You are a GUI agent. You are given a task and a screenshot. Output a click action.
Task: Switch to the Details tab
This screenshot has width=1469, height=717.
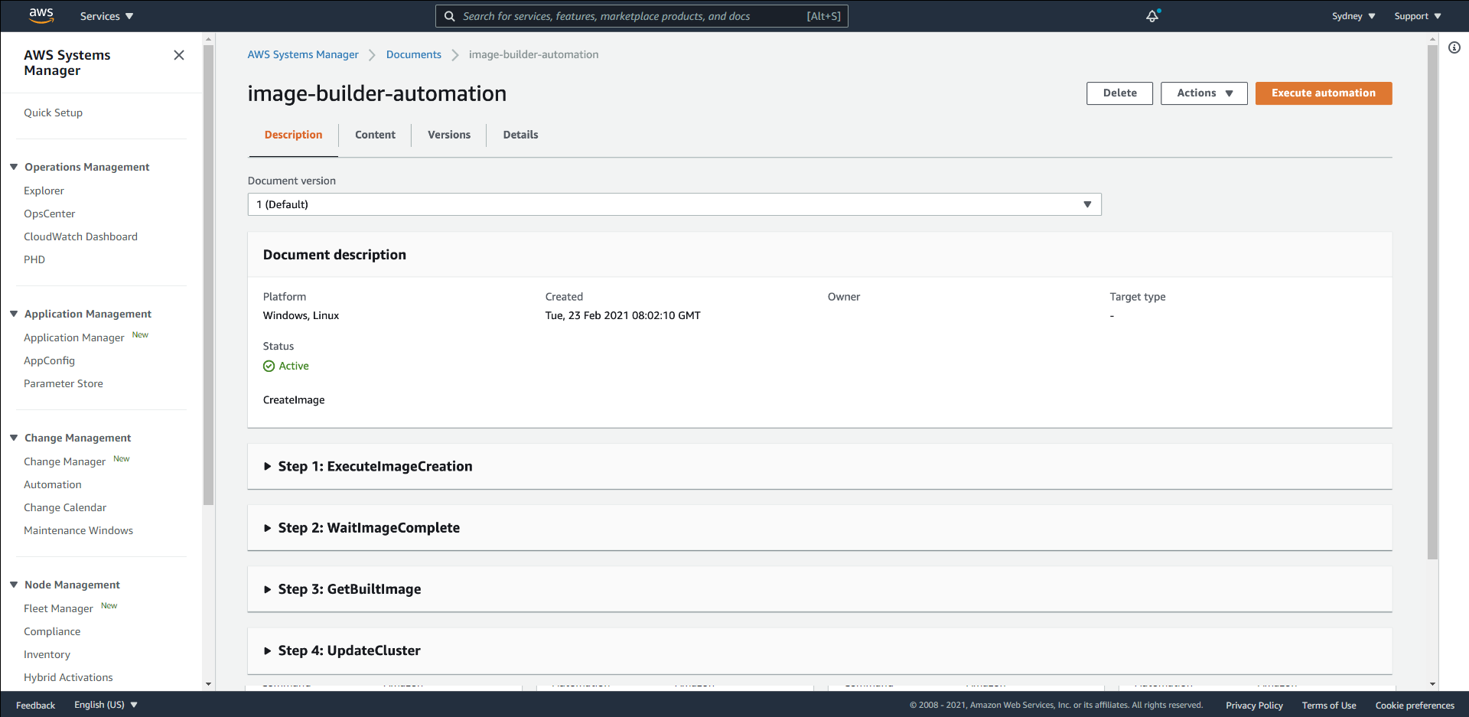pos(520,135)
